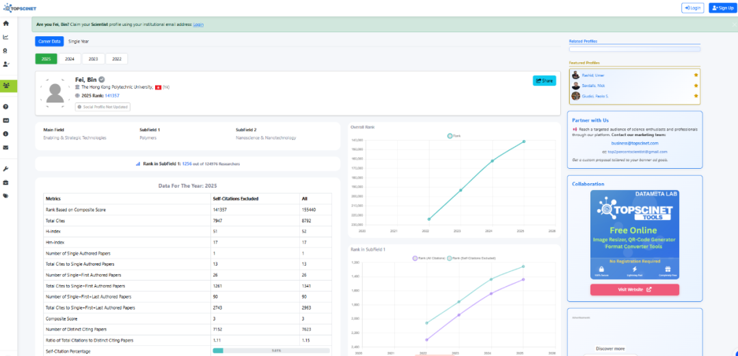738x356 pixels.
Task: Click top2percentscientist@gmail.com email link
Action: (x=638, y=152)
